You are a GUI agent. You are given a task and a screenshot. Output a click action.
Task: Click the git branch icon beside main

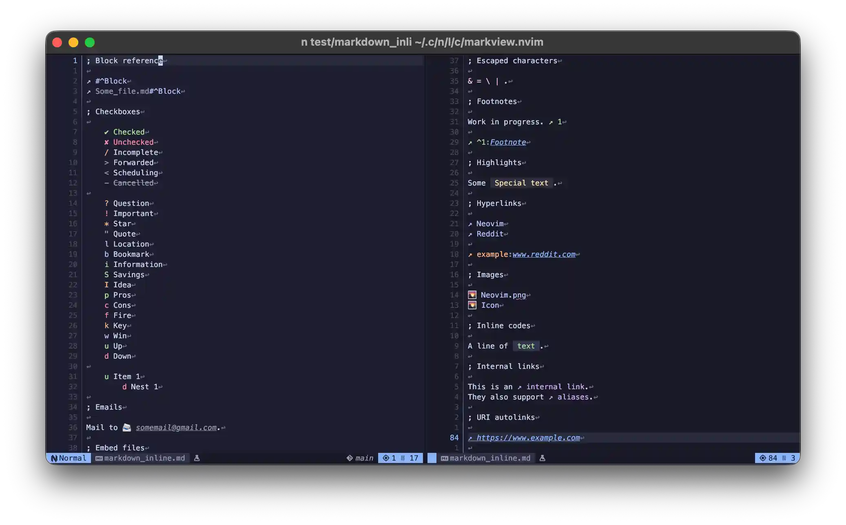coord(350,458)
